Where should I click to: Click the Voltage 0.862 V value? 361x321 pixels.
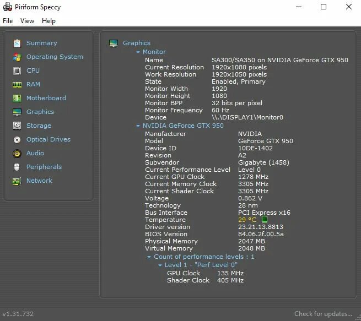250,198
